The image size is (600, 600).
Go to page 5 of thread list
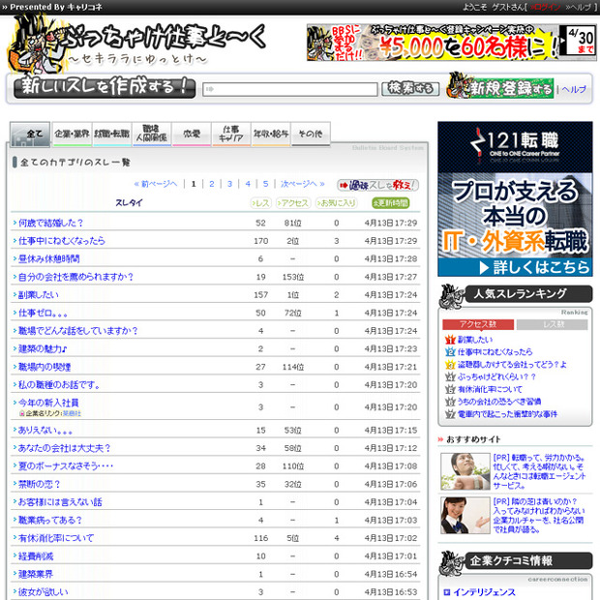265,184
